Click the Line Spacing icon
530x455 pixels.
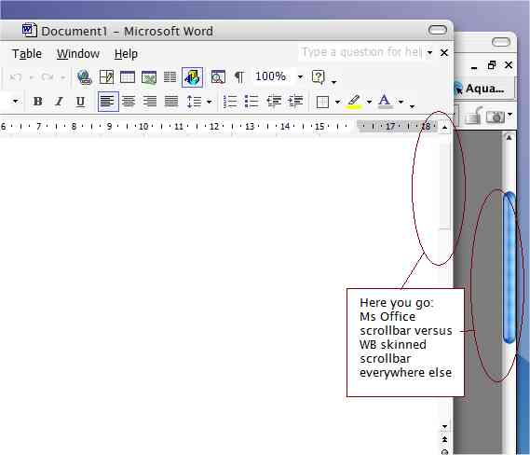[x=194, y=102]
